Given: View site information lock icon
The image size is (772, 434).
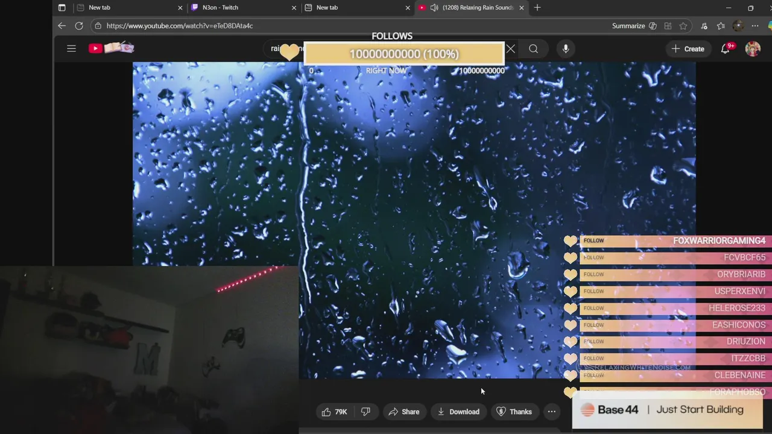Looking at the screenshot, I should click(x=98, y=26).
